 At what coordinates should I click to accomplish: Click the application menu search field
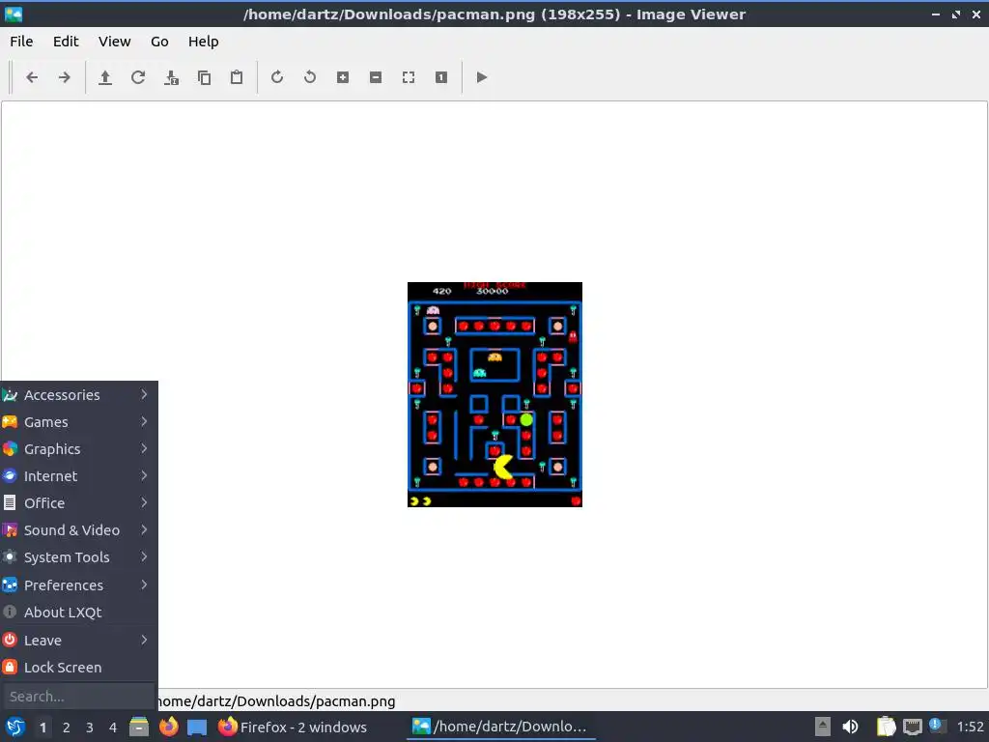78,697
